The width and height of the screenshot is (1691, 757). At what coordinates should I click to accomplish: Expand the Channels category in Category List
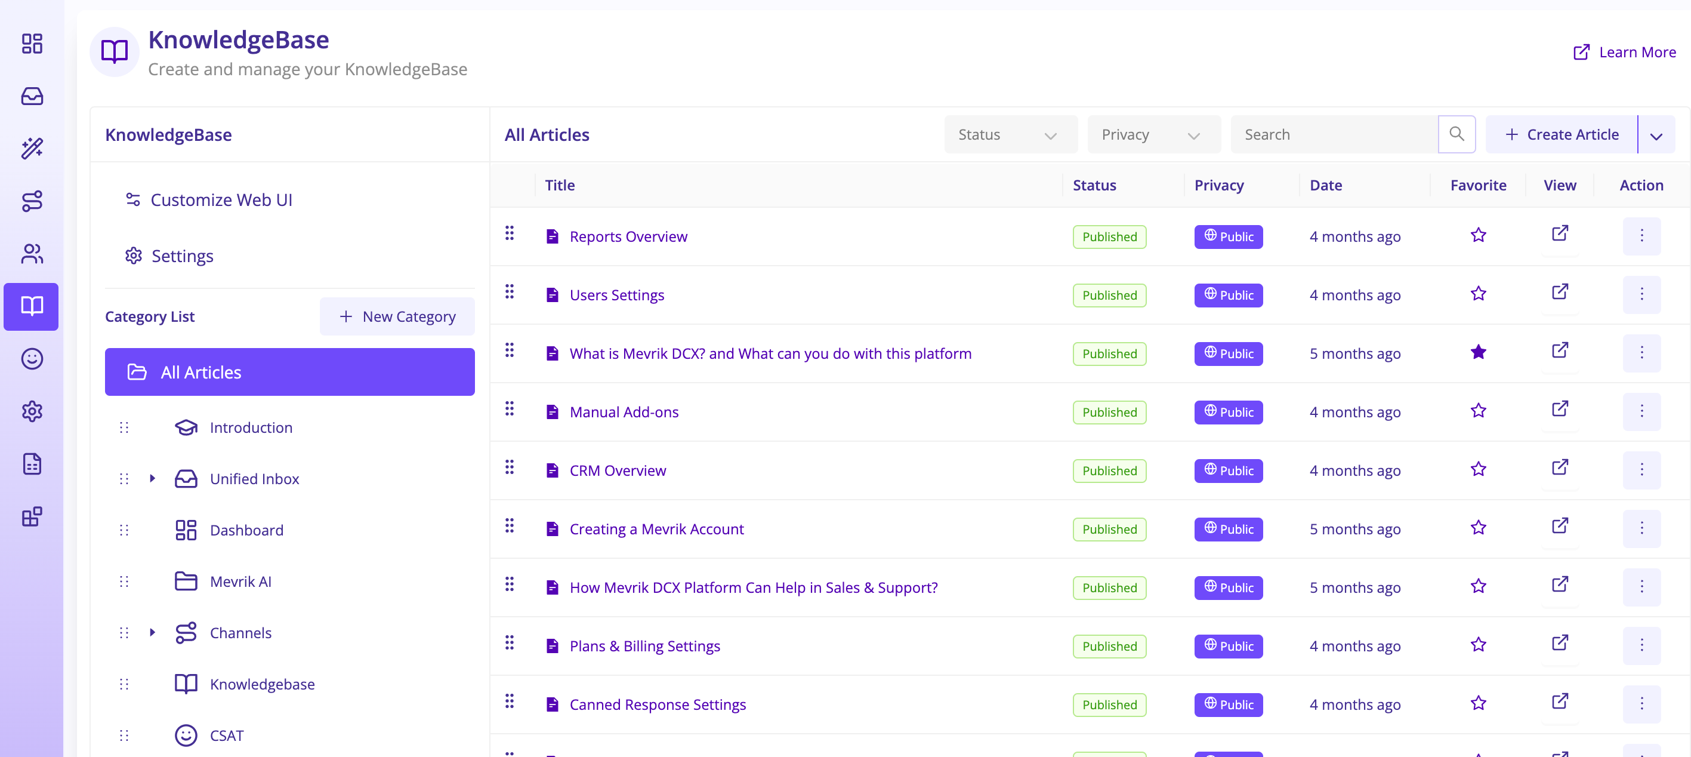pos(153,632)
